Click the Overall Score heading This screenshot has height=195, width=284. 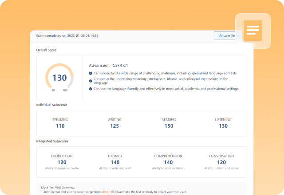click(46, 50)
